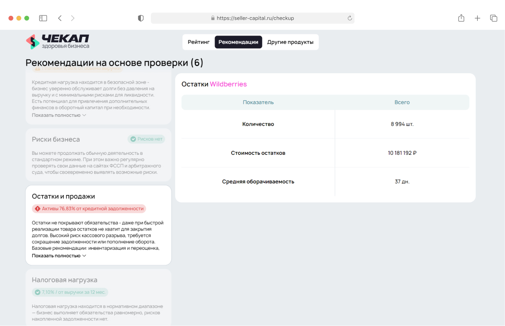Open the privacy shield icon
505x326 pixels.
click(x=141, y=18)
